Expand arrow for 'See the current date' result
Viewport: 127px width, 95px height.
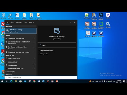34,48
